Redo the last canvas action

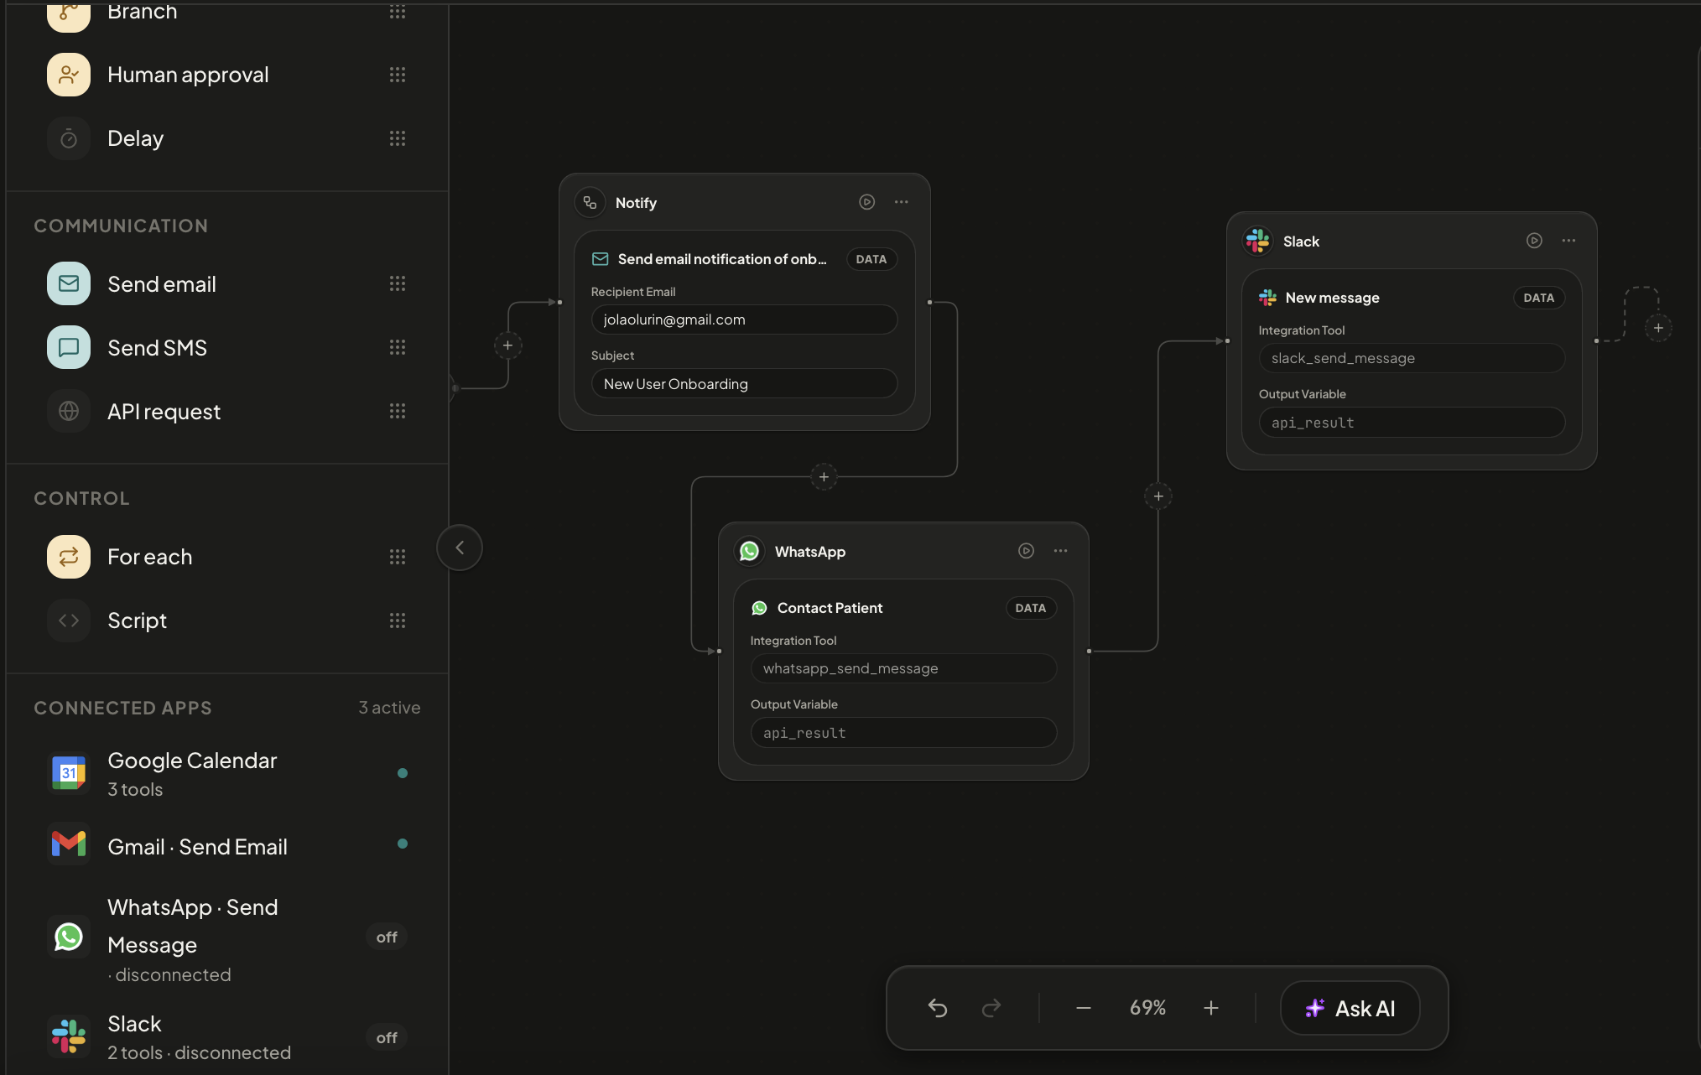point(991,1008)
